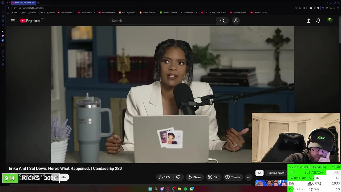This screenshot has width=341, height=192.
Task: Click the Superchat goal progress bar
Action: point(314,167)
